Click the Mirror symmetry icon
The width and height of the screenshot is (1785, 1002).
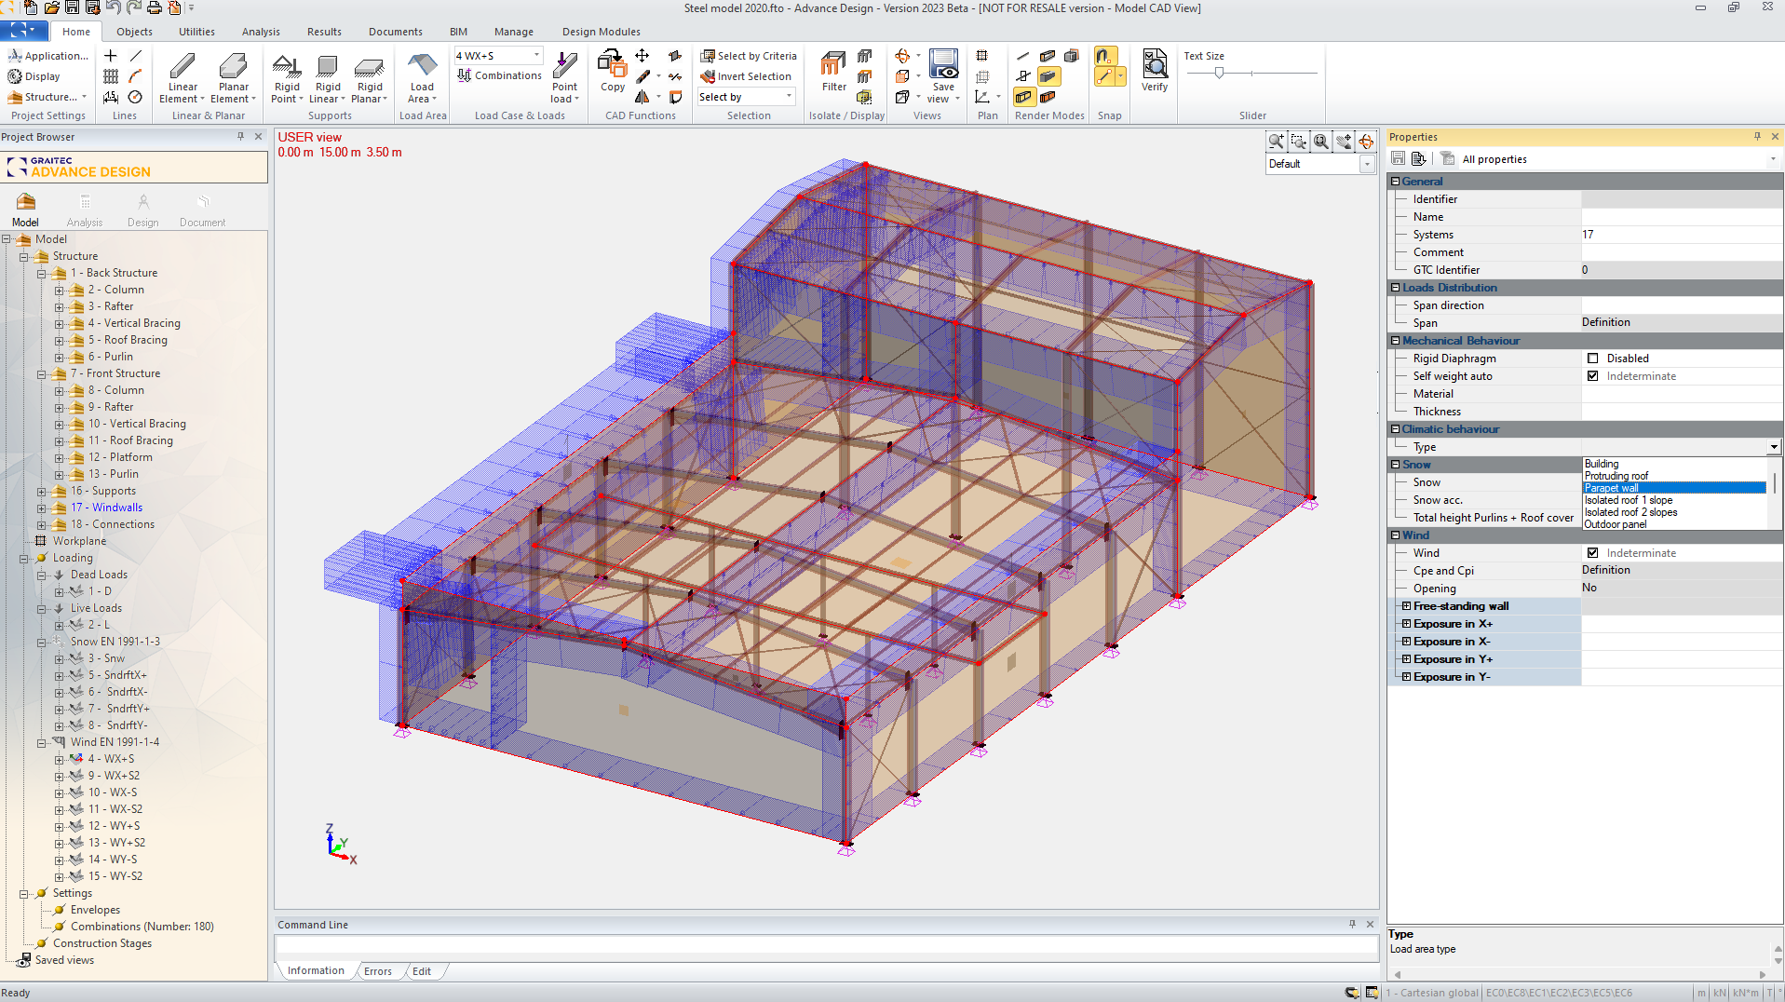point(642,97)
